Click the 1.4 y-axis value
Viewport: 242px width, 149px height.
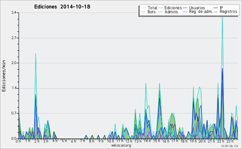click(x=14, y=88)
